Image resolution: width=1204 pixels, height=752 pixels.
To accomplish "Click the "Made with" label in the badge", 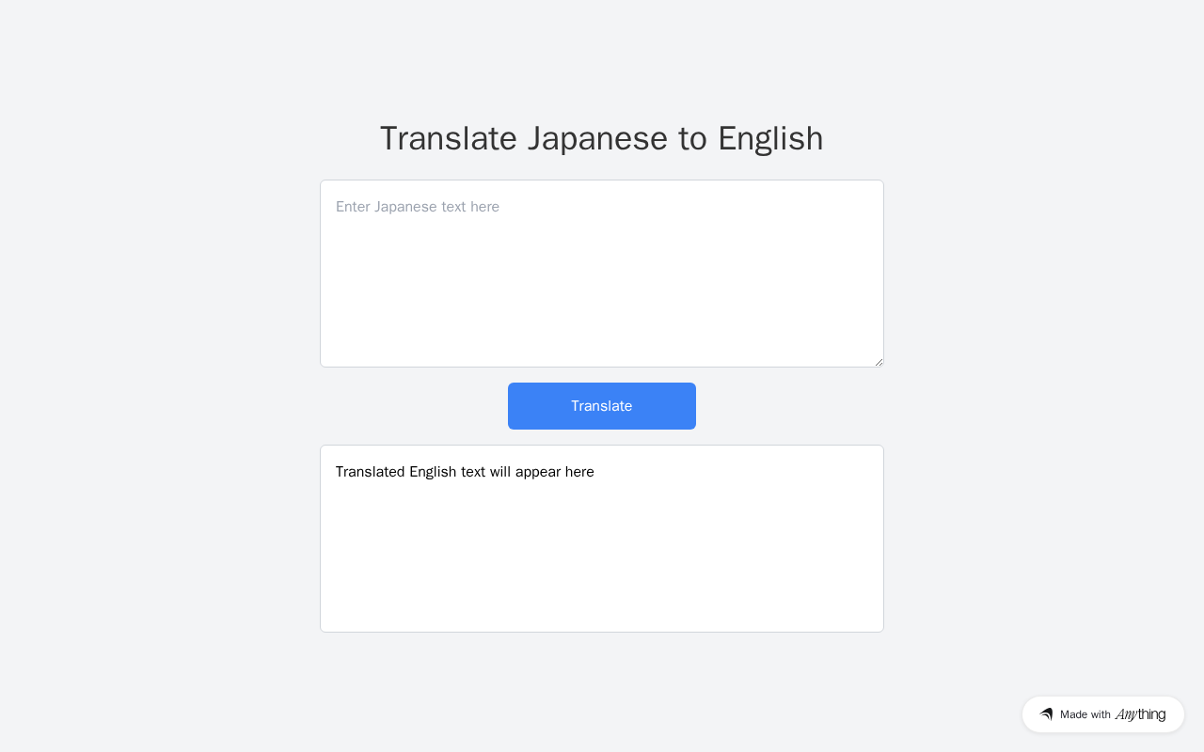I will [x=1085, y=714].
